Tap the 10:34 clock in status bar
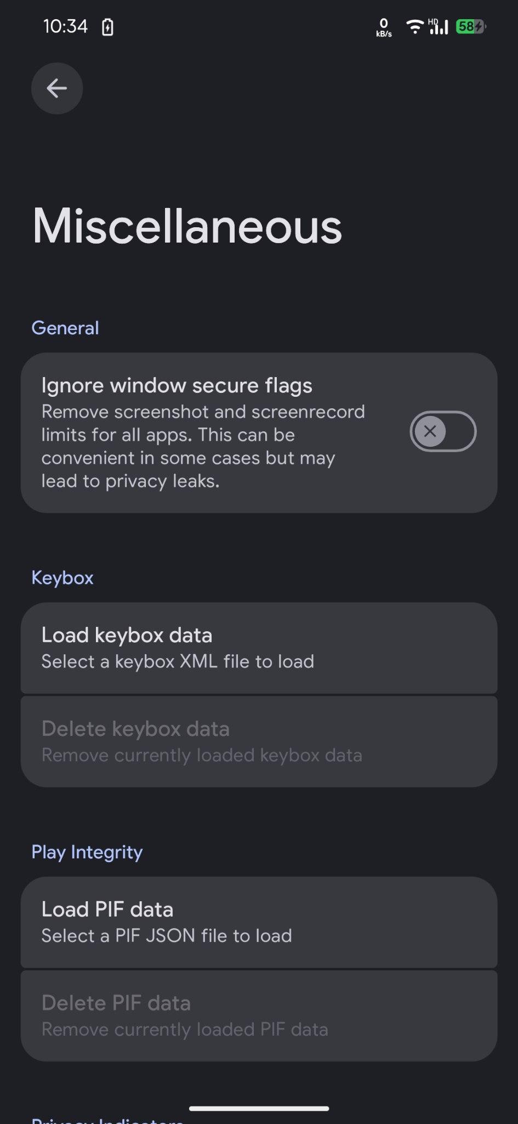 65,26
